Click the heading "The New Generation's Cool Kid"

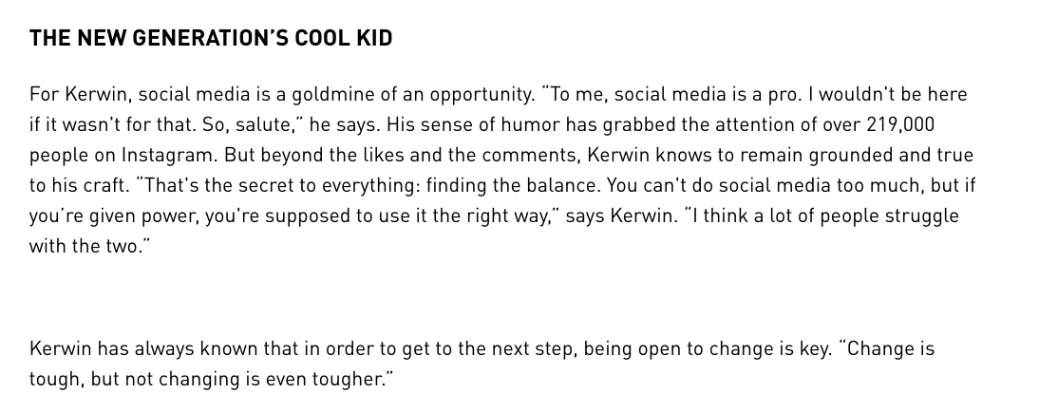tap(211, 38)
